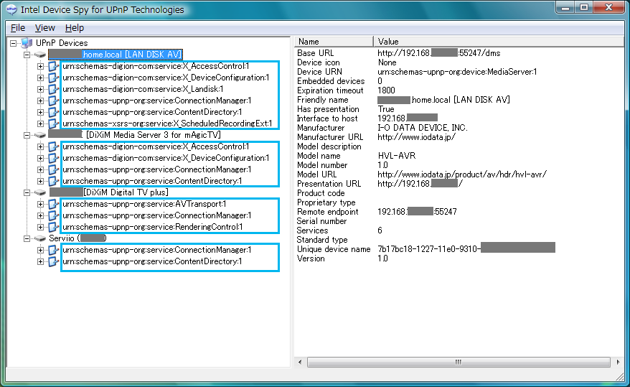
Task: Collapse the UPnP Devices root node
Action: point(14,43)
